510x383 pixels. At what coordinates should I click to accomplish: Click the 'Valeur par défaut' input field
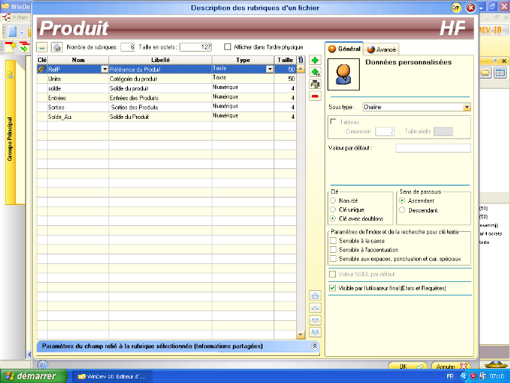pos(432,148)
